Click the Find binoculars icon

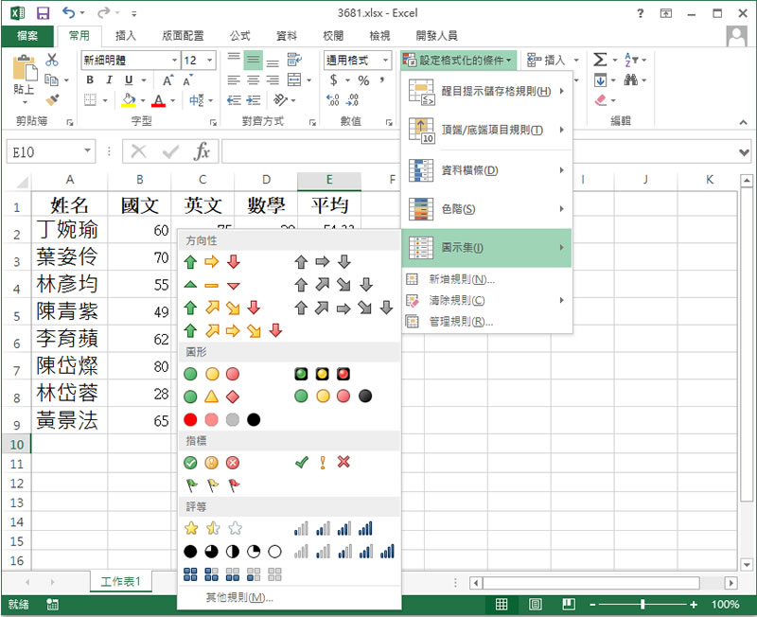coord(630,79)
